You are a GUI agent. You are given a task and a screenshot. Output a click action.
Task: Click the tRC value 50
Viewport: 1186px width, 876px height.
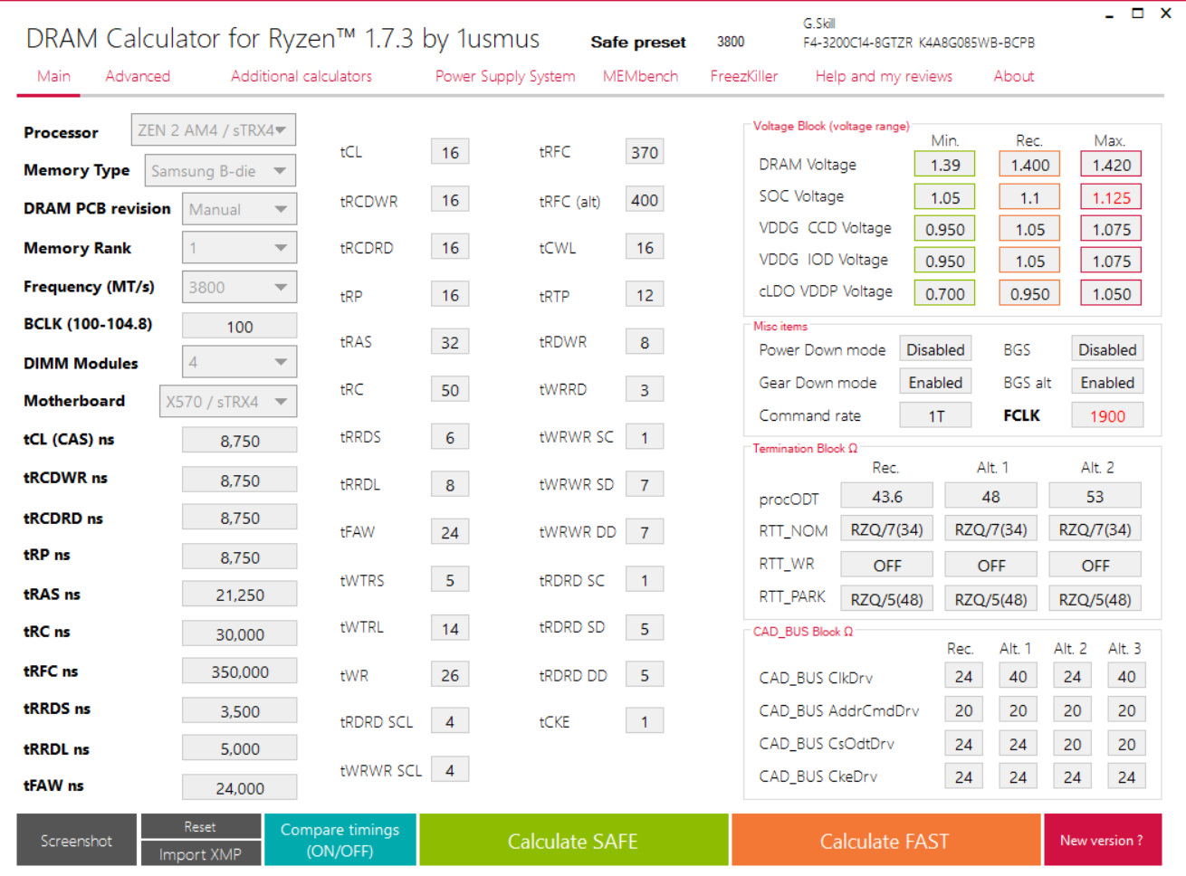(450, 390)
